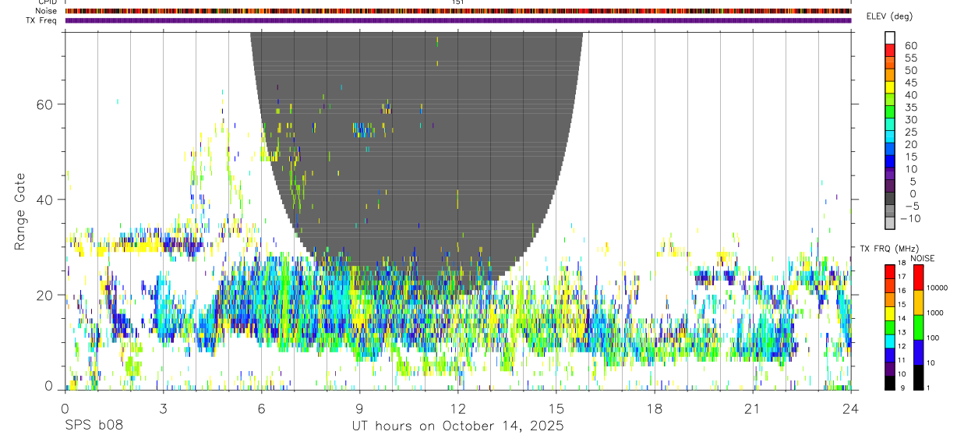Click the "100" label on the NOISE scale
The width and height of the screenshot is (957, 442).
[934, 338]
